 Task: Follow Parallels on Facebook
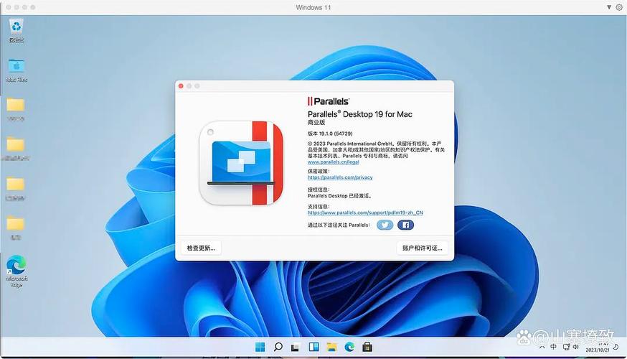point(405,225)
